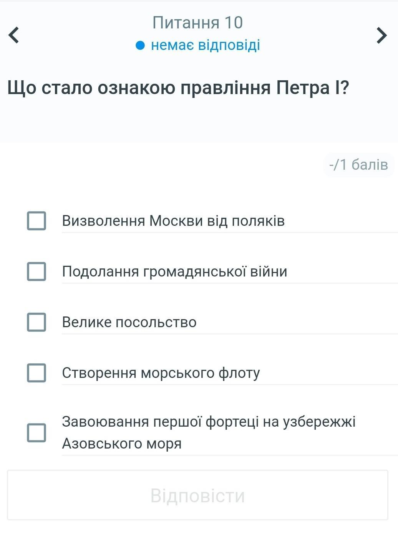Click the 'Завоювання першої фортеці' answer text

coord(209,422)
